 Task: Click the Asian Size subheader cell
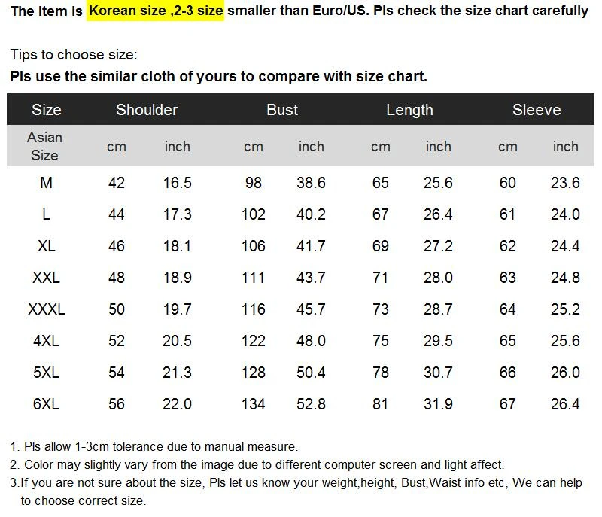tap(44, 146)
